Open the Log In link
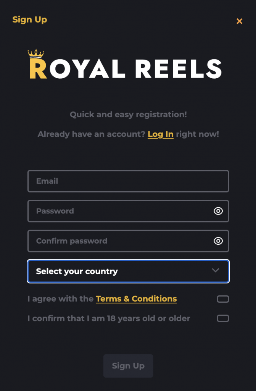This screenshot has height=391, width=256. 161,134
